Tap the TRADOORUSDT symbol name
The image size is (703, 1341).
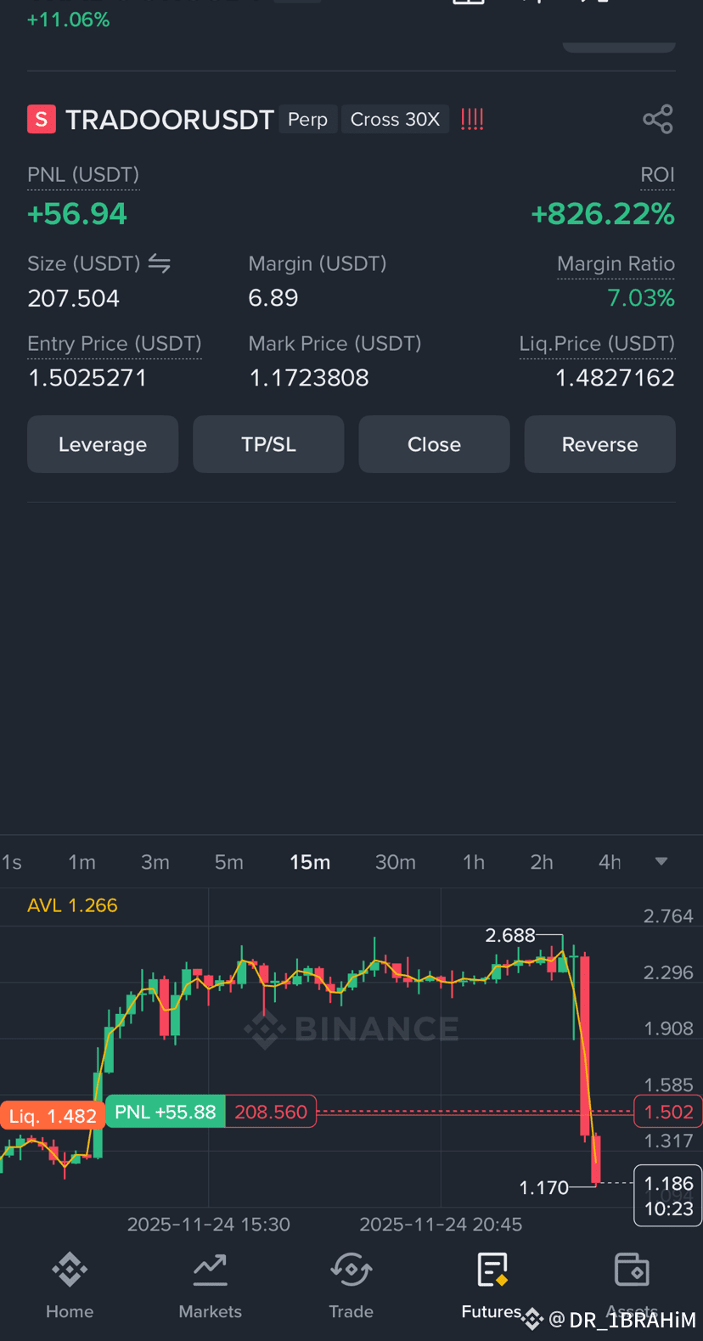pos(170,120)
